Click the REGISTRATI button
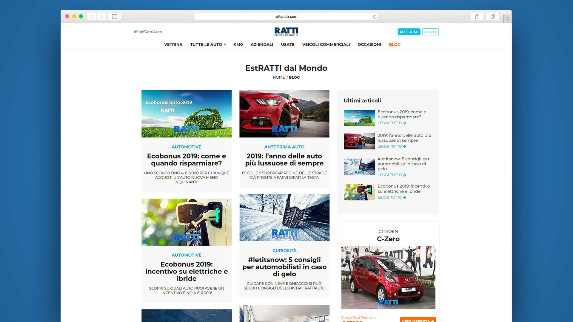This screenshot has width=573, height=322. pos(409,32)
